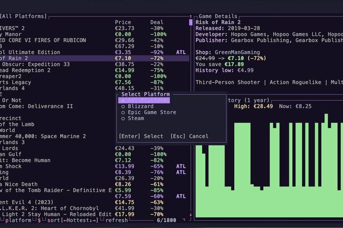Select the 'm Shock' row
The image size is (343, 228).
click(x=94, y=166)
